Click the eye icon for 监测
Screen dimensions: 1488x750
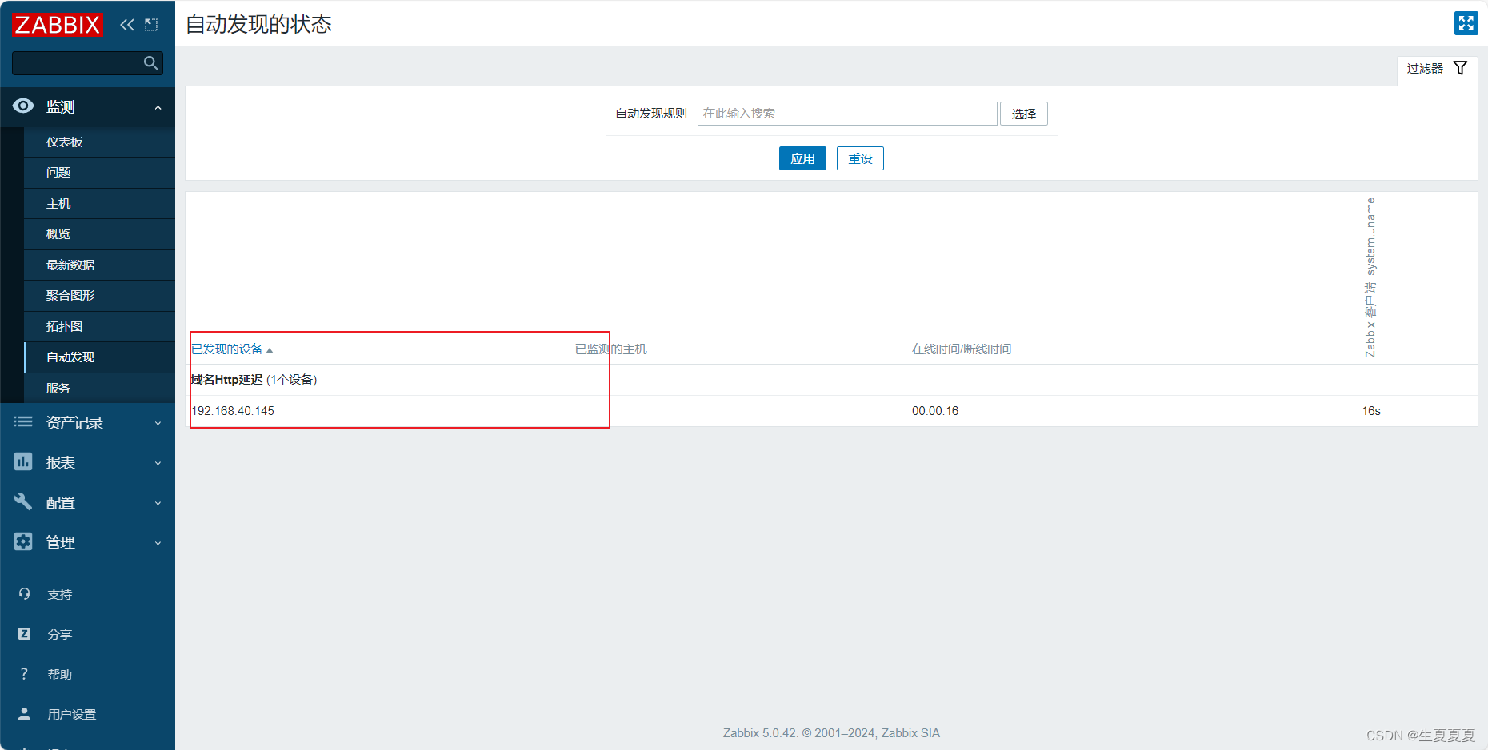[x=23, y=106]
